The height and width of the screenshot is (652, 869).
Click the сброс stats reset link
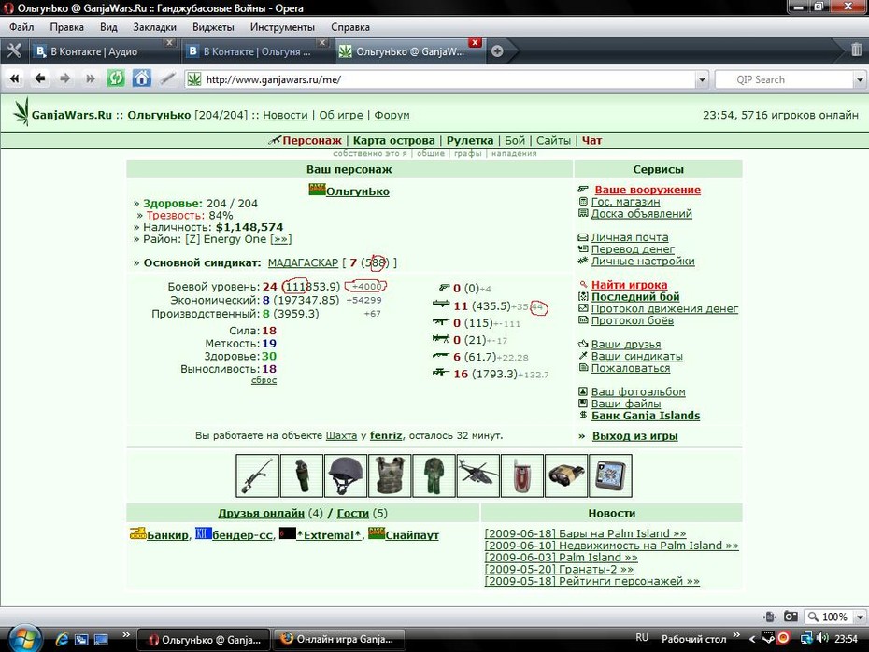pos(264,380)
